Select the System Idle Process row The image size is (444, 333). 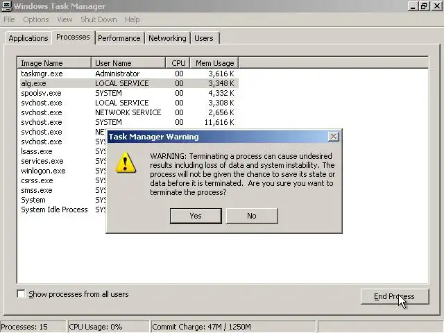(54, 210)
